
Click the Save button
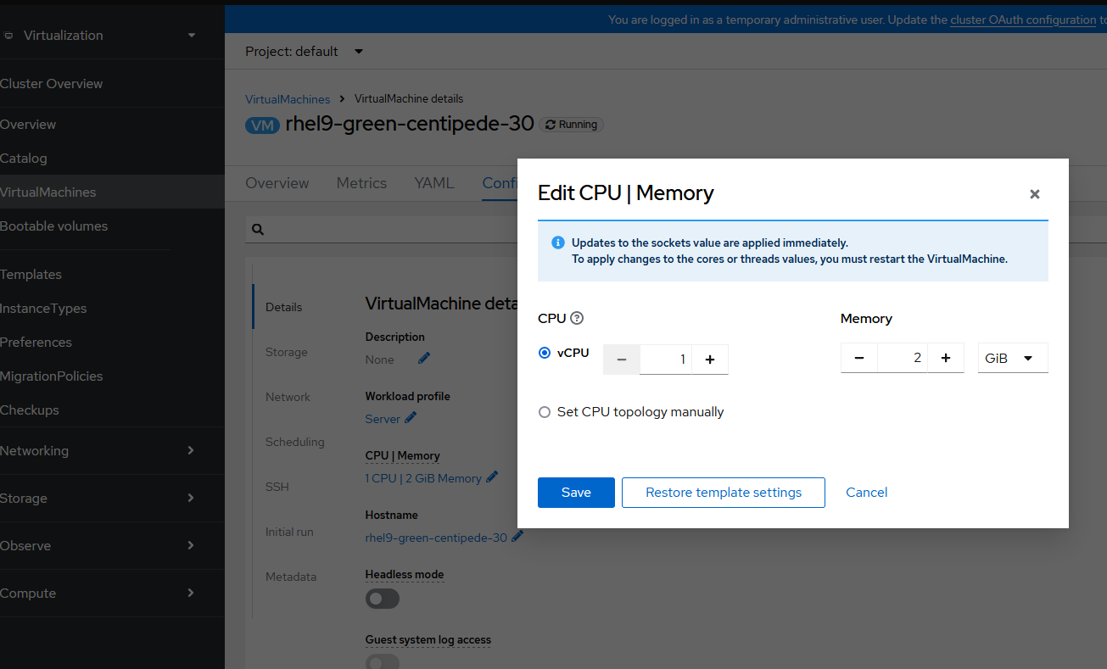point(576,493)
